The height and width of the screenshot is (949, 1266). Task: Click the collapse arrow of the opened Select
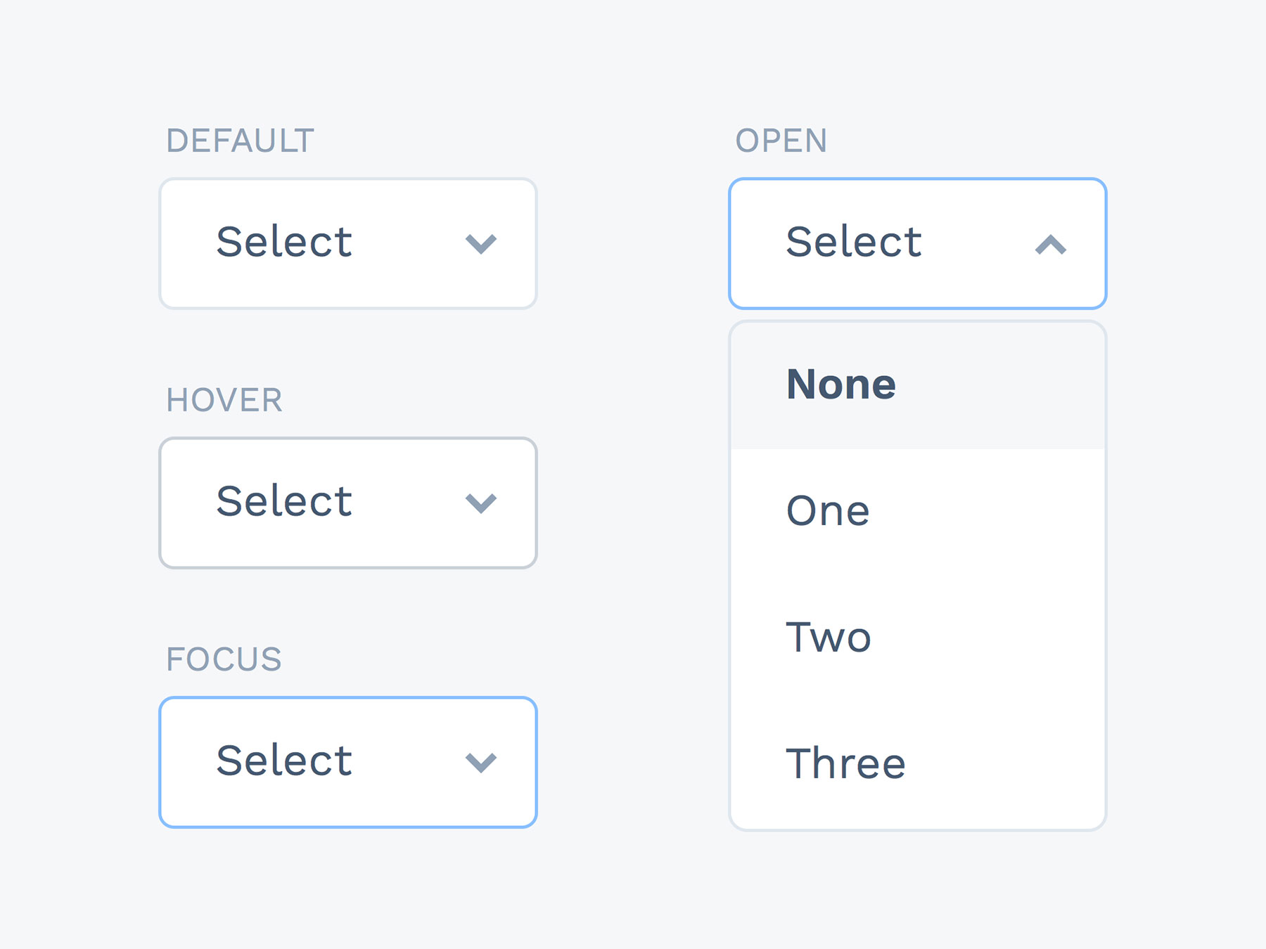1051,244
